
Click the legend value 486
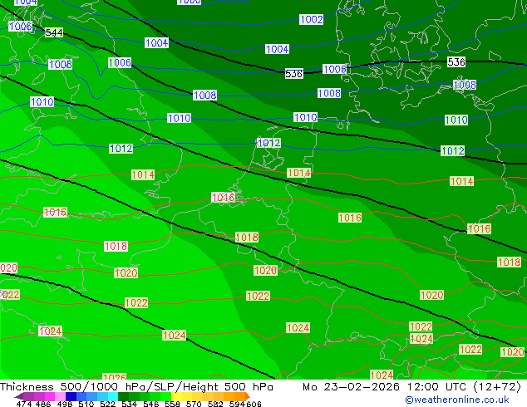[x=43, y=404]
